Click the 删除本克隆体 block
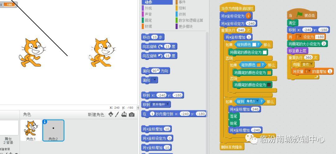 [x=232, y=147]
